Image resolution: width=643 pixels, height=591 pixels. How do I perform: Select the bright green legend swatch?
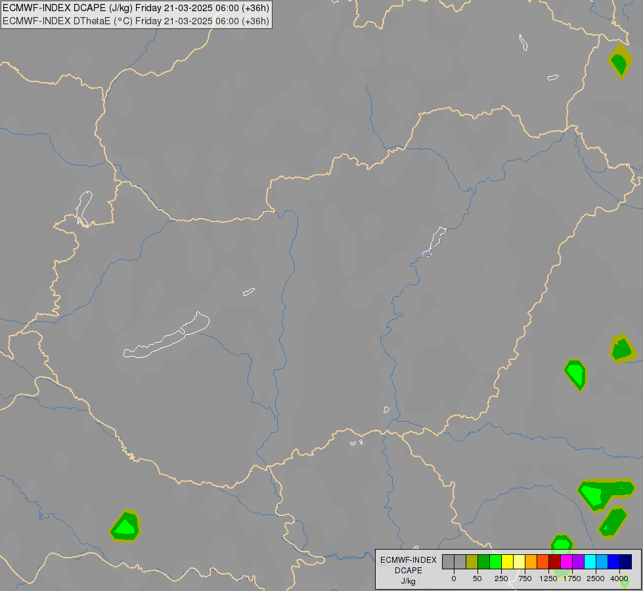click(495, 561)
